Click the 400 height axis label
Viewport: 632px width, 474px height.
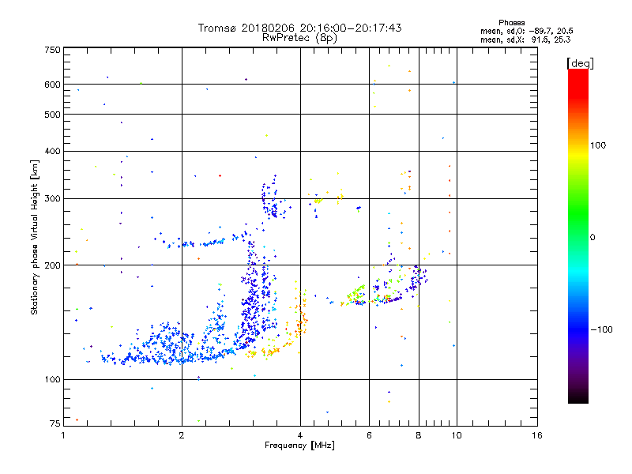[x=52, y=152]
